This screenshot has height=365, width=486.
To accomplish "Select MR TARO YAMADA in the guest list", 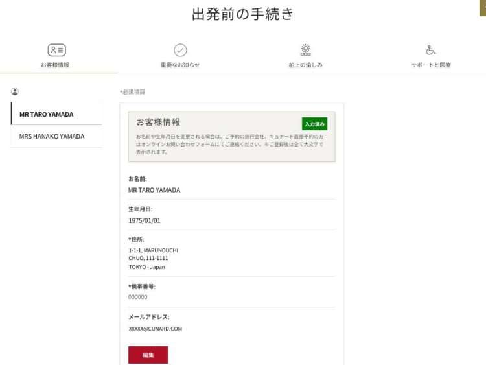I will pos(47,114).
